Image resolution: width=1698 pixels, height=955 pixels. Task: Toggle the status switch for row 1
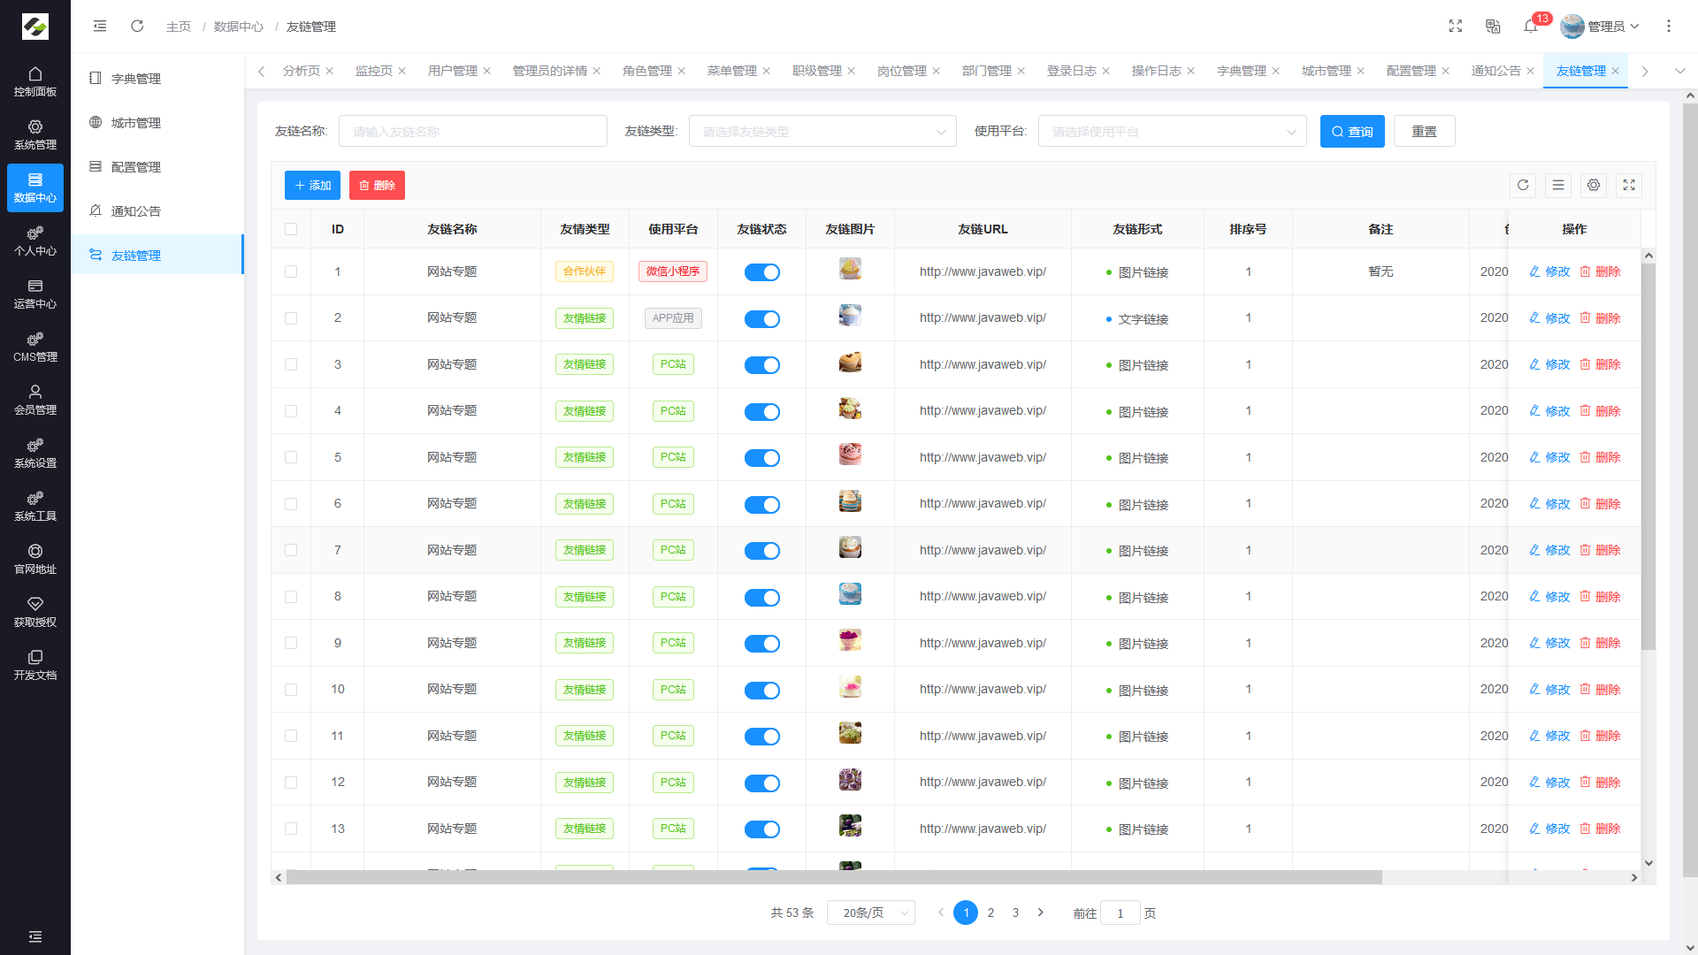761,272
